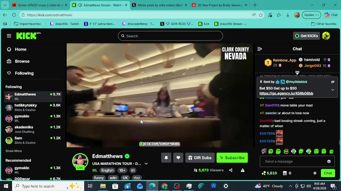This screenshot has height=191, width=341.
Task: Select the English tag
Action: (107, 170)
